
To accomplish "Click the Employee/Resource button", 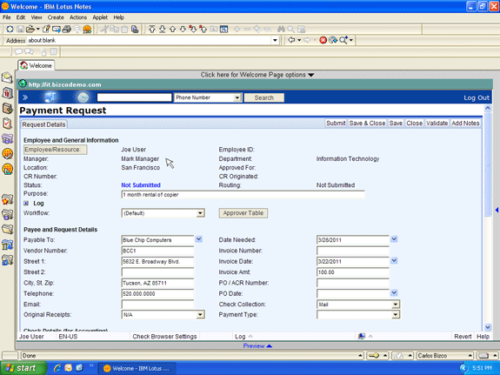I will point(55,150).
